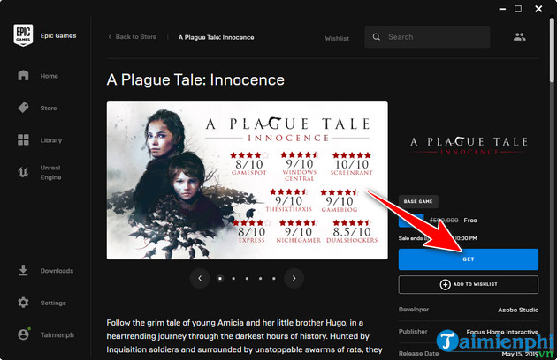557x360 pixels.
Task: Click the A Plague Tale review banner image
Action: point(248,181)
